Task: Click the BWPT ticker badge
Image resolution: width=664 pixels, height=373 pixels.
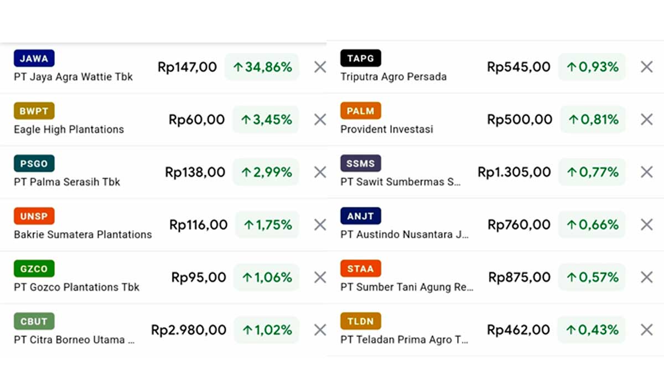Action: pos(34,111)
